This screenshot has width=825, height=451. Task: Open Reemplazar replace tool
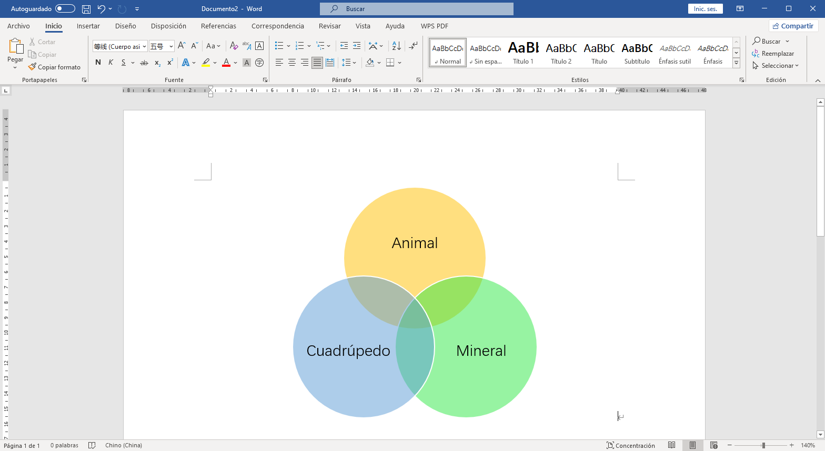(x=773, y=54)
